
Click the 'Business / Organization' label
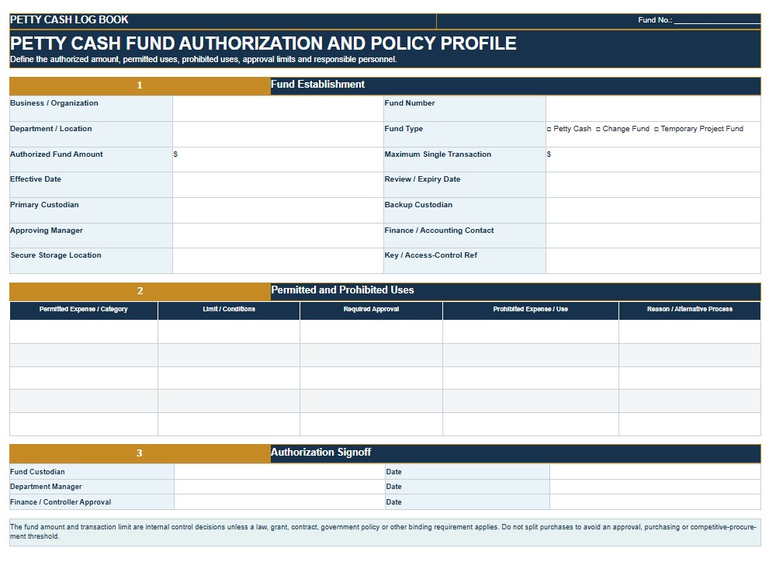click(x=54, y=103)
